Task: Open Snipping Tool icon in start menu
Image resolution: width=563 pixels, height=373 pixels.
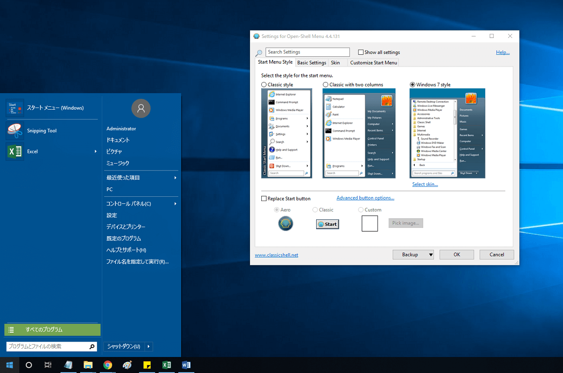Action: pos(15,131)
